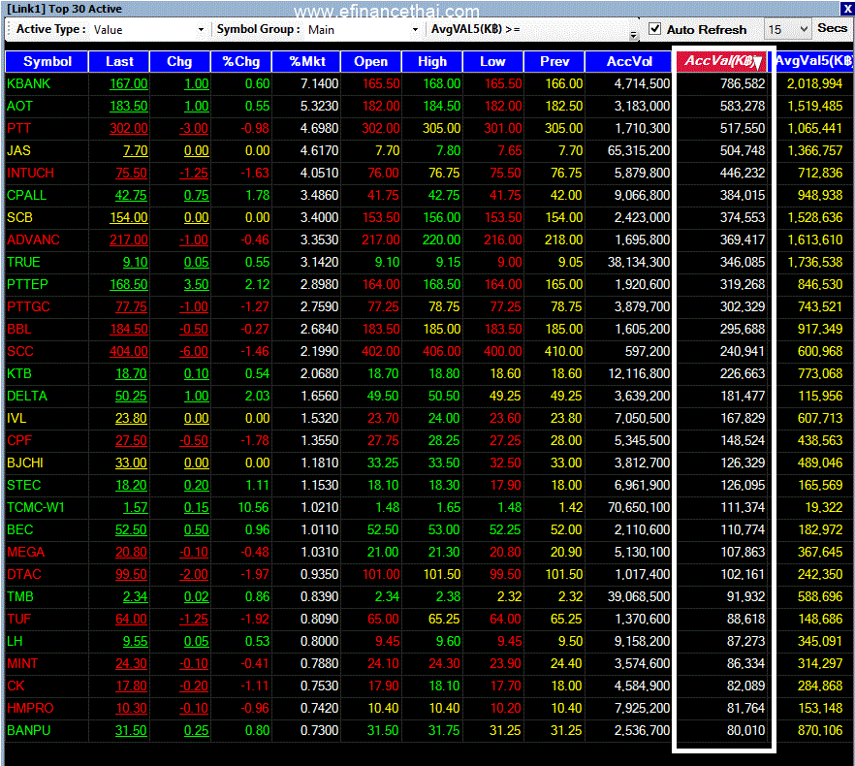Select the TUF symbol

coord(19,620)
